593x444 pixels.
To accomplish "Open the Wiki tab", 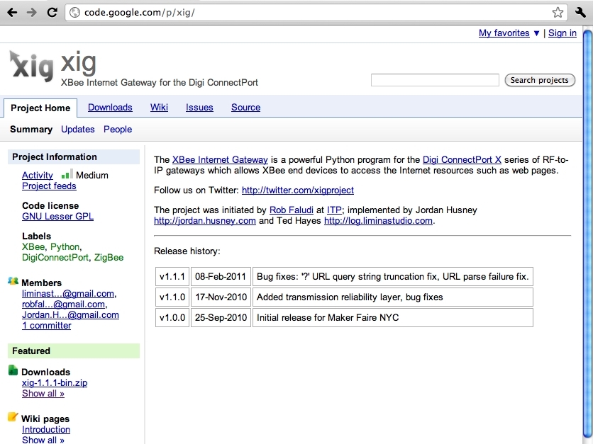I will (x=159, y=108).
